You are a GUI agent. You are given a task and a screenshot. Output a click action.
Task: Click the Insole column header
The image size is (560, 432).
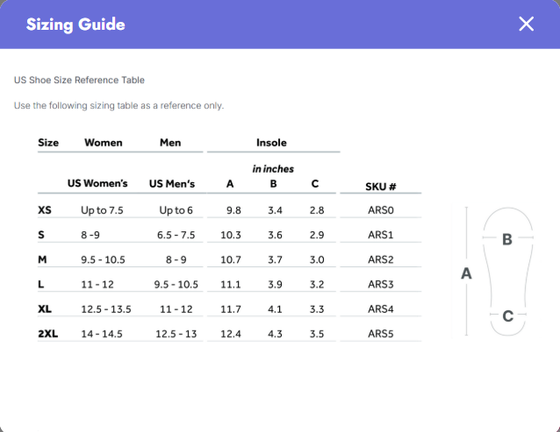(271, 143)
